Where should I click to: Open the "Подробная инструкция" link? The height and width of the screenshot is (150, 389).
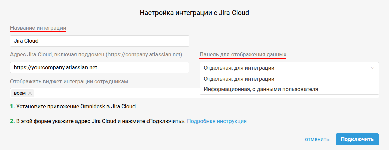point(217,121)
